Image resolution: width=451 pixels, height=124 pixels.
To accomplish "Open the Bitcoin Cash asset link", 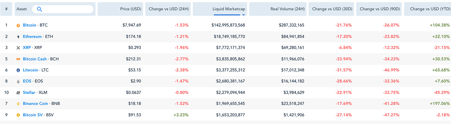I will [x=35, y=59].
